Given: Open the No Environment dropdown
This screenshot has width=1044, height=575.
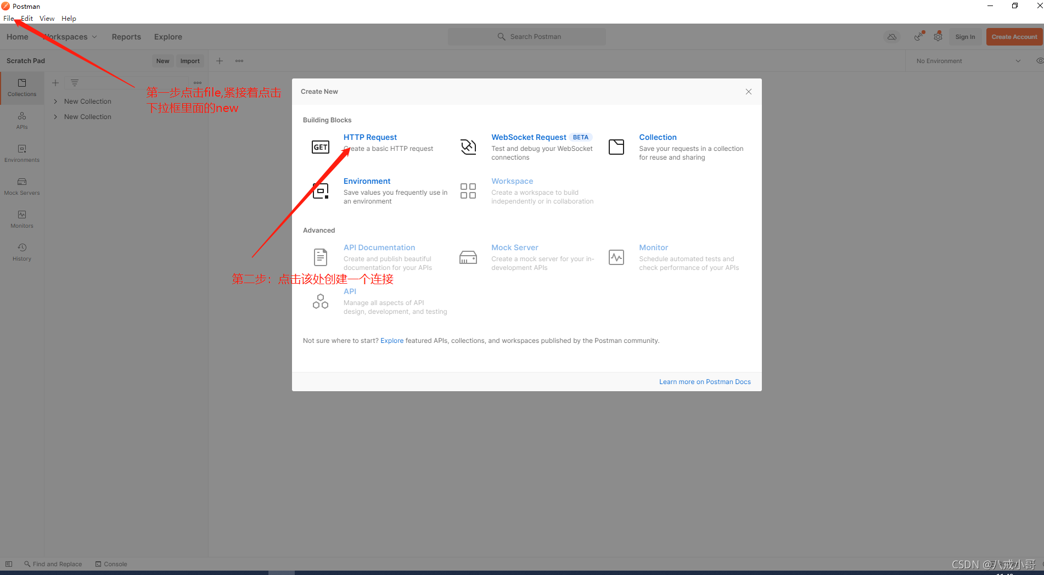Looking at the screenshot, I should (x=968, y=61).
